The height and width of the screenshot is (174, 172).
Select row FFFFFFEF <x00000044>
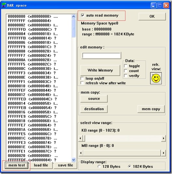click(x=39, y=90)
